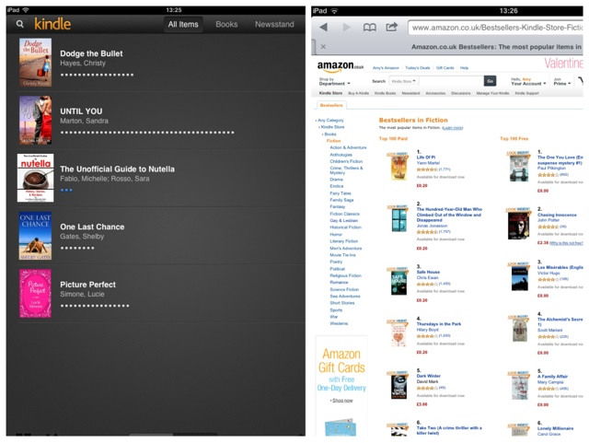Open the UNTIL YOU book cover
The image size is (589, 443).
pyautogui.click(x=35, y=120)
